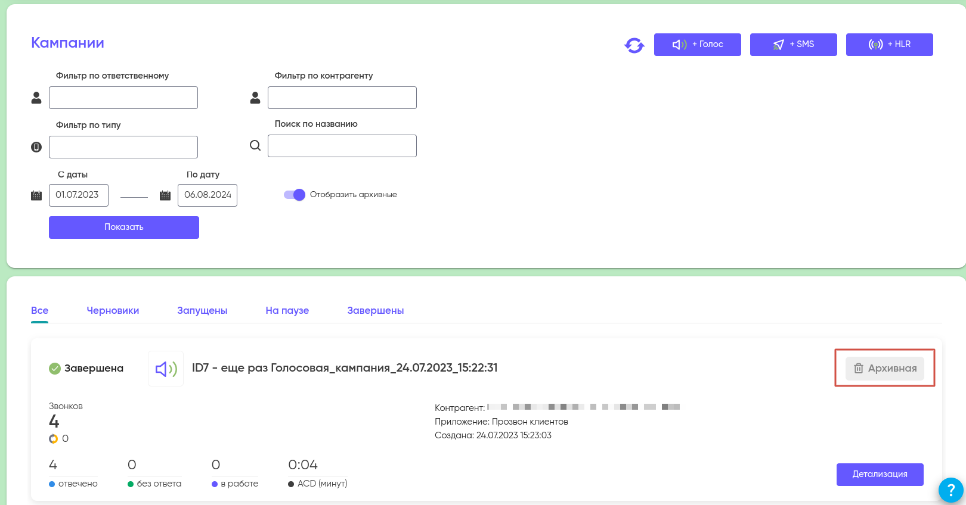Open the Фильтр по типу field
The width and height of the screenshot is (966, 505).
(x=123, y=147)
